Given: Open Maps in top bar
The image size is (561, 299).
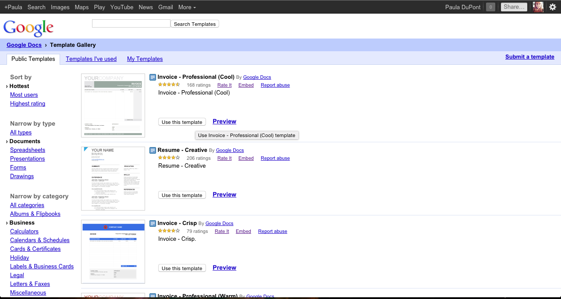Looking at the screenshot, I should [82, 7].
